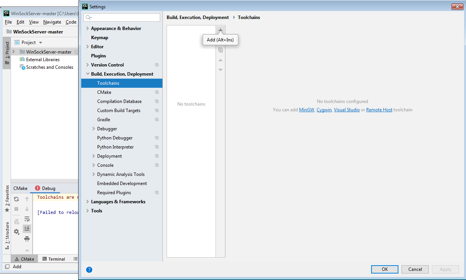Click the OK button
466x280 pixels.
click(x=385, y=269)
